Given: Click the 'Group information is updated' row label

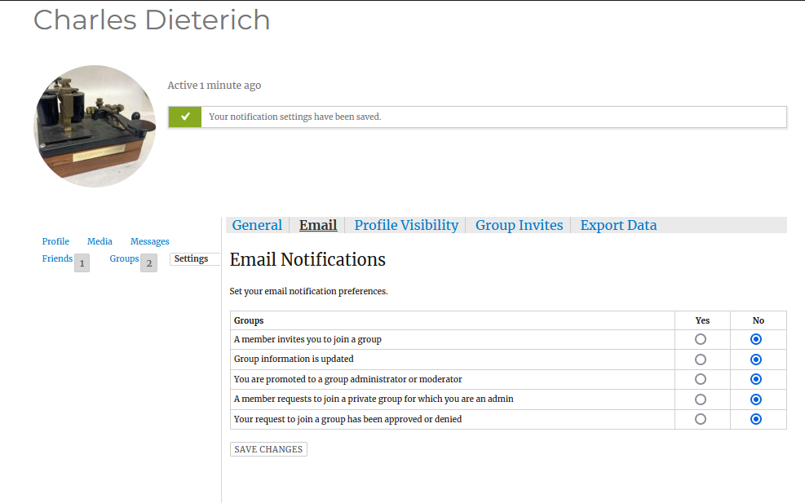Looking at the screenshot, I should coord(294,359).
